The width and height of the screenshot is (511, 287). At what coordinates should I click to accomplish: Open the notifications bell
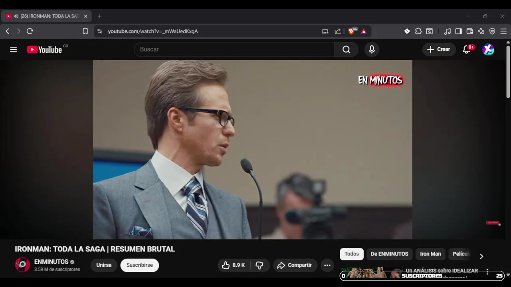[x=466, y=49]
